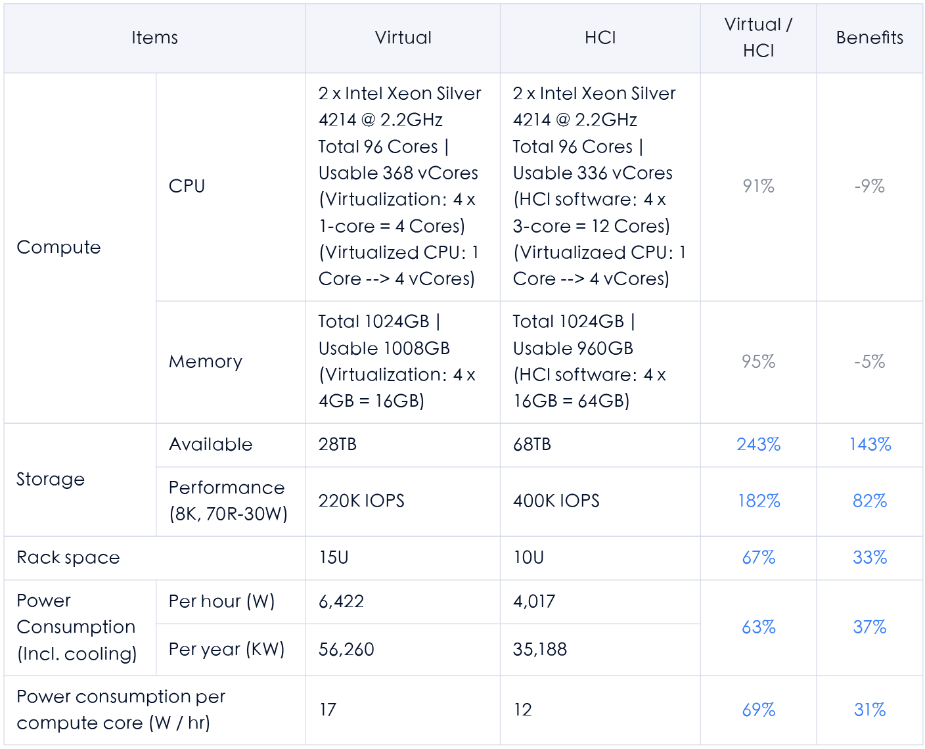Select the Rack space row label

tap(68, 557)
